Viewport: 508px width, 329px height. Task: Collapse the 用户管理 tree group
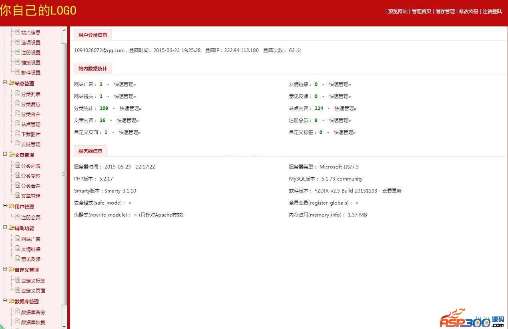coord(5,206)
